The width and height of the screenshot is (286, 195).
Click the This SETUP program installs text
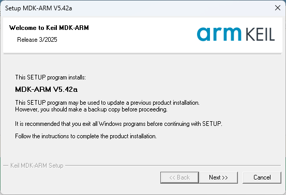[50, 77]
